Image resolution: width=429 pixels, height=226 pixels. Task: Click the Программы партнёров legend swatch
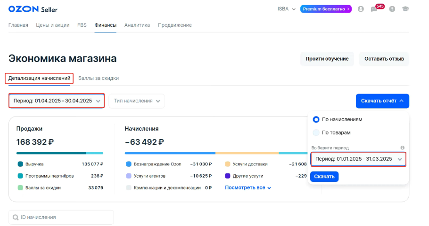click(x=20, y=176)
